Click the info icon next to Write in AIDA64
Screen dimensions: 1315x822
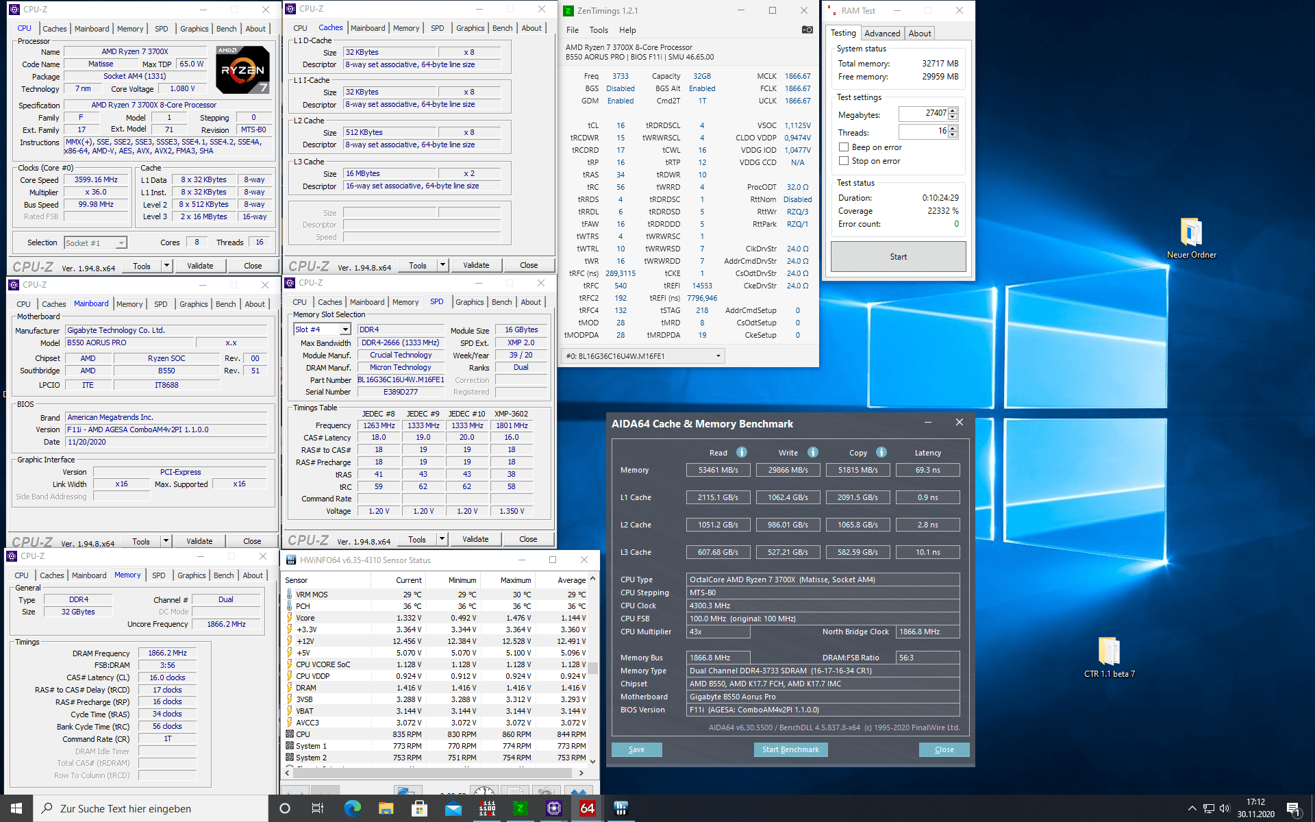[x=813, y=452]
